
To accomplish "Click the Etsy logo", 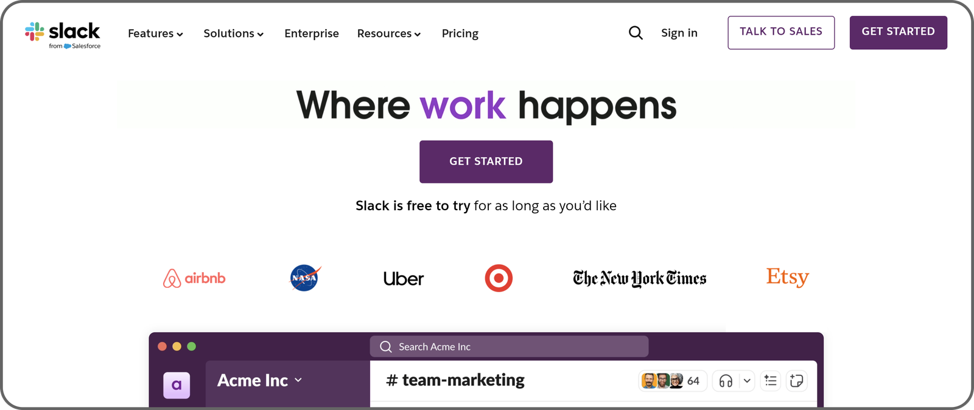I will click(x=787, y=277).
